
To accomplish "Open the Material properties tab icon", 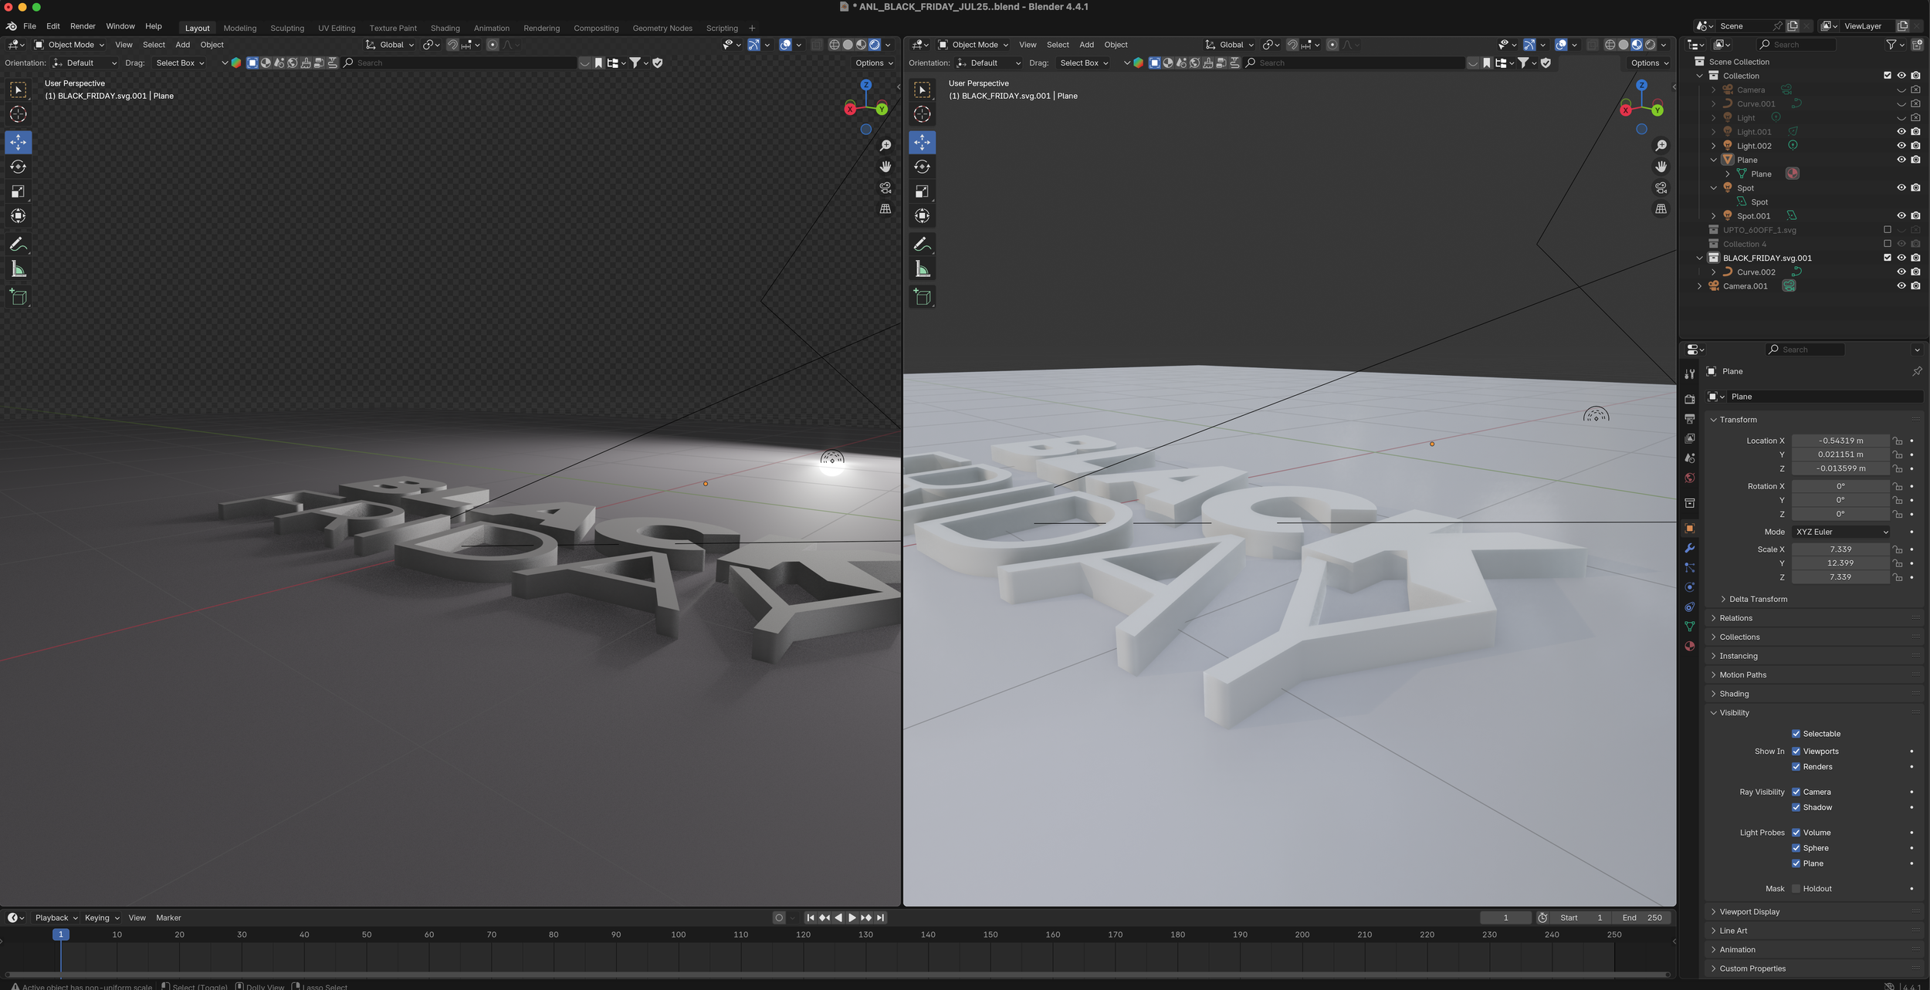I will (1690, 647).
